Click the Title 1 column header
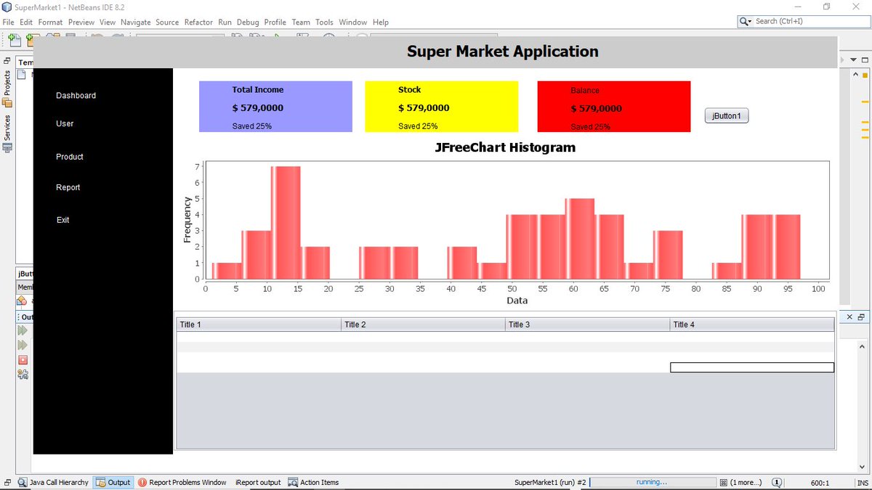The image size is (872, 490). (259, 324)
